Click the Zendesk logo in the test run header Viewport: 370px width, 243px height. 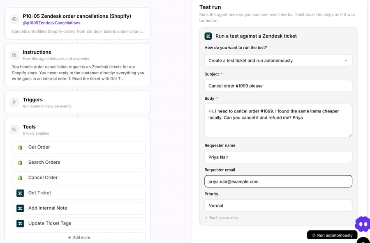[208, 36]
